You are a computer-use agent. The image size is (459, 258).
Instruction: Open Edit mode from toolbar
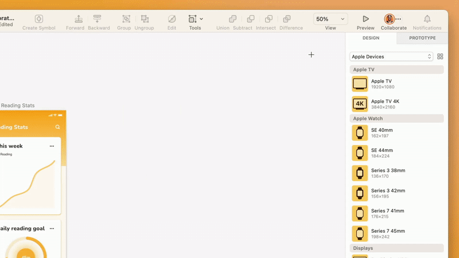pyautogui.click(x=172, y=19)
